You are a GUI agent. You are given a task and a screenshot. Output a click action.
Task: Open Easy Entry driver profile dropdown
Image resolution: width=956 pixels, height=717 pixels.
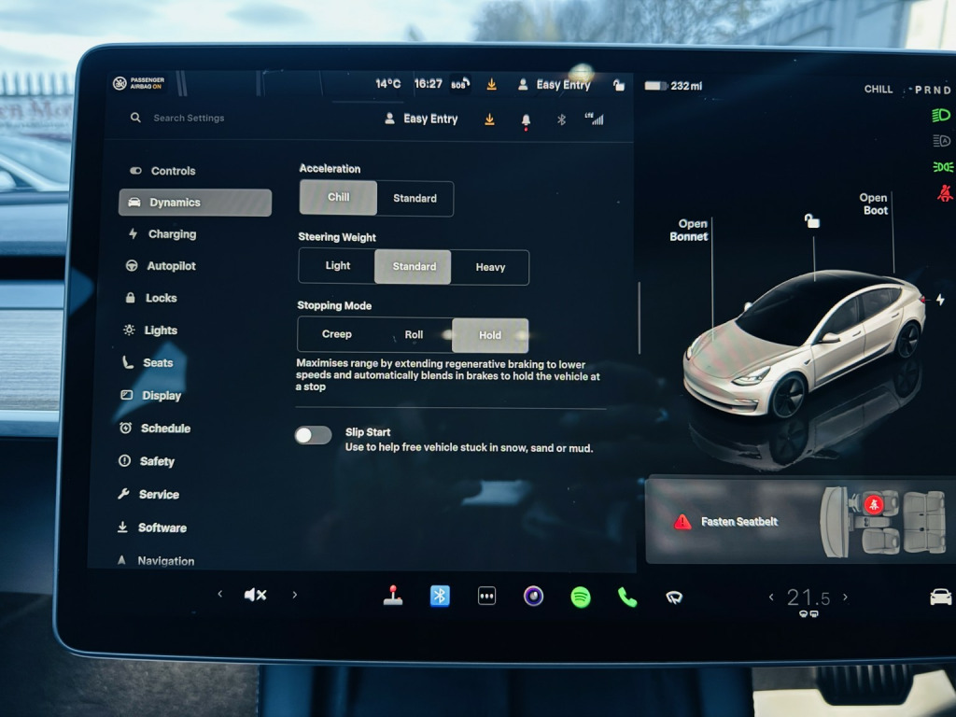[421, 119]
